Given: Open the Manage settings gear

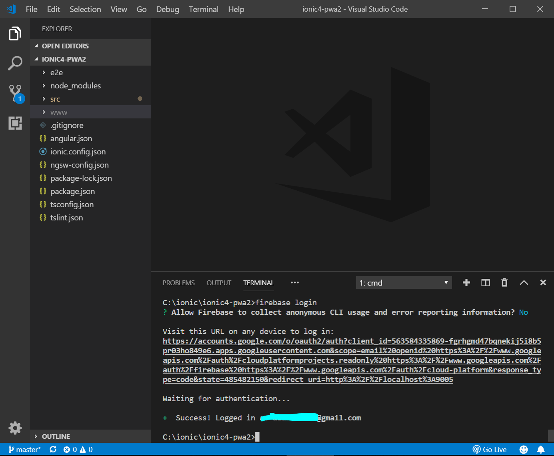Looking at the screenshot, I should click(15, 428).
